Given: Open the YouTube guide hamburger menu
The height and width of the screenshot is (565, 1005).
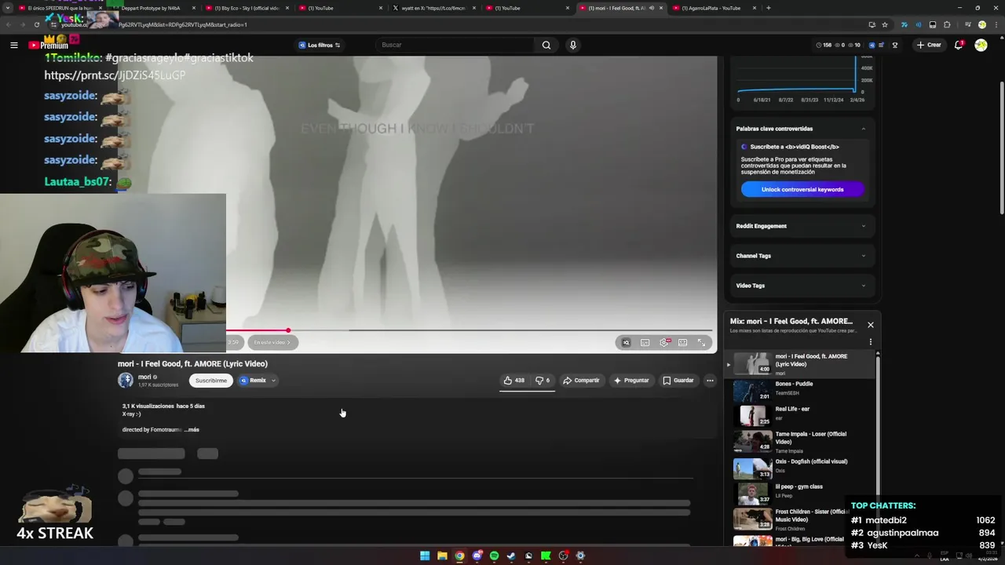Looking at the screenshot, I should 13,45.
